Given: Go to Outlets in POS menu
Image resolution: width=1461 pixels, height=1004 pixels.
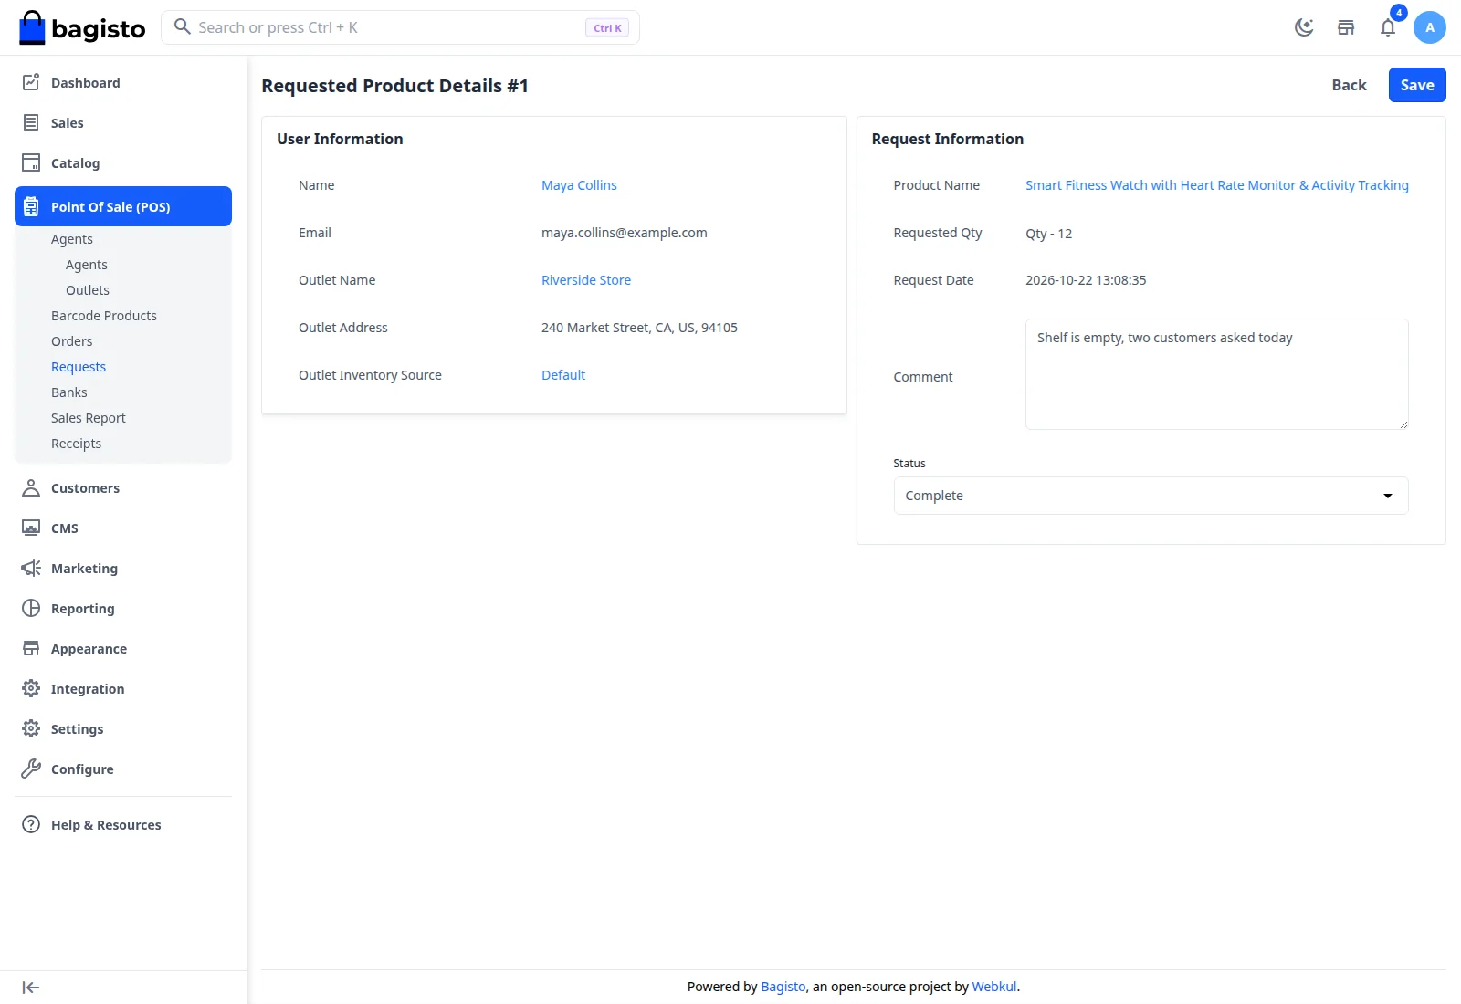Looking at the screenshot, I should pos(88,290).
